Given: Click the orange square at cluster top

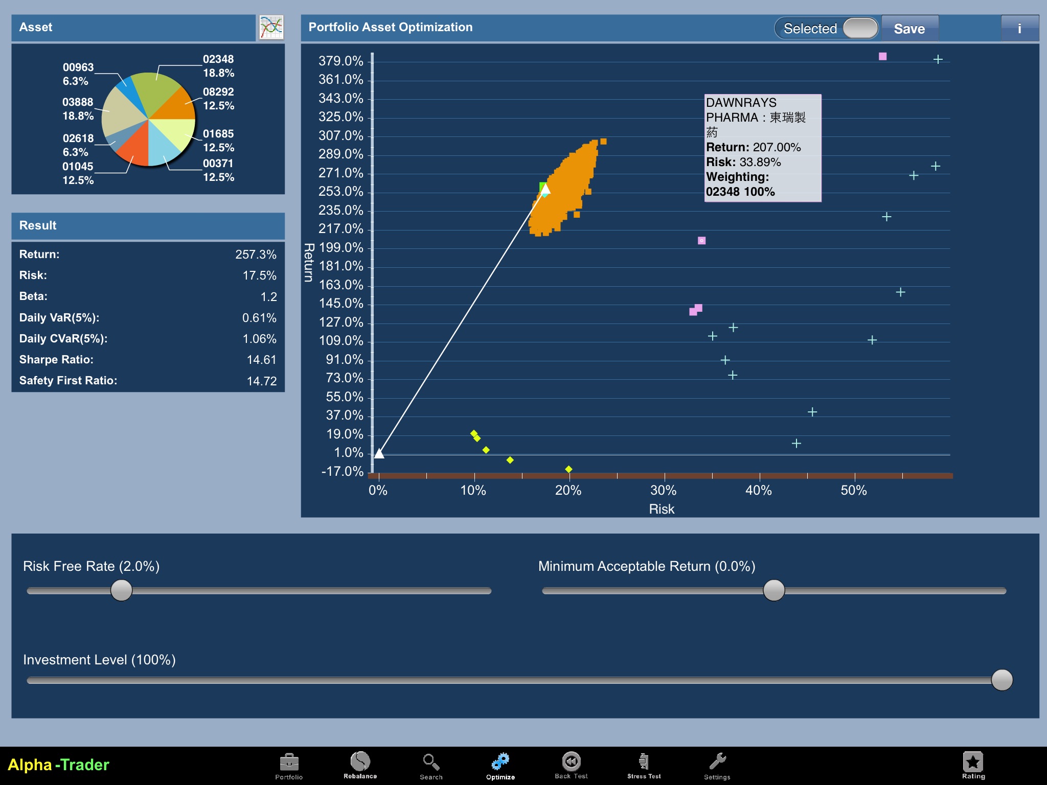Looking at the screenshot, I should [x=603, y=142].
